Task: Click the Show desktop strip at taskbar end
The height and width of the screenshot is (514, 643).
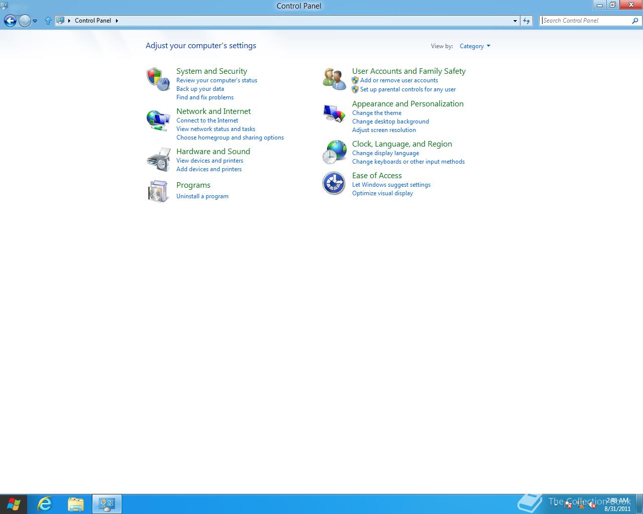Action: point(639,504)
